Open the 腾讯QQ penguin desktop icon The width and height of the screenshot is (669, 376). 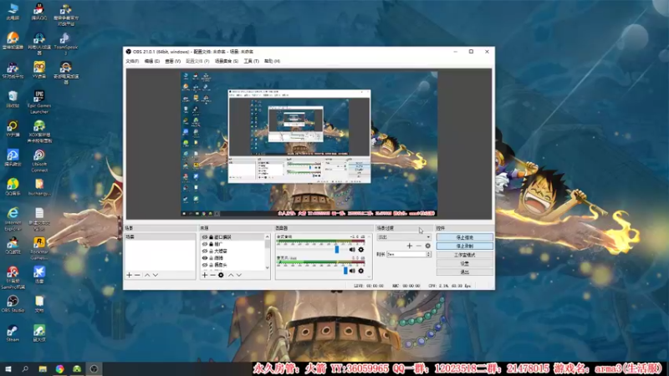point(39,11)
